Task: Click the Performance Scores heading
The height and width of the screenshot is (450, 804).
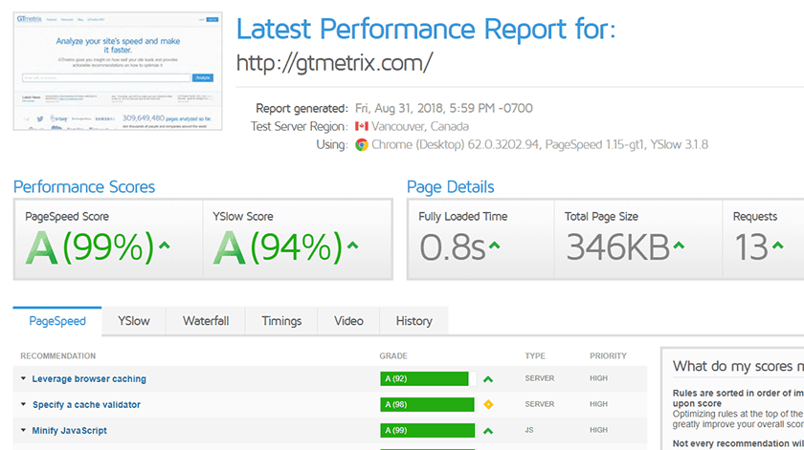Action: 84,187
